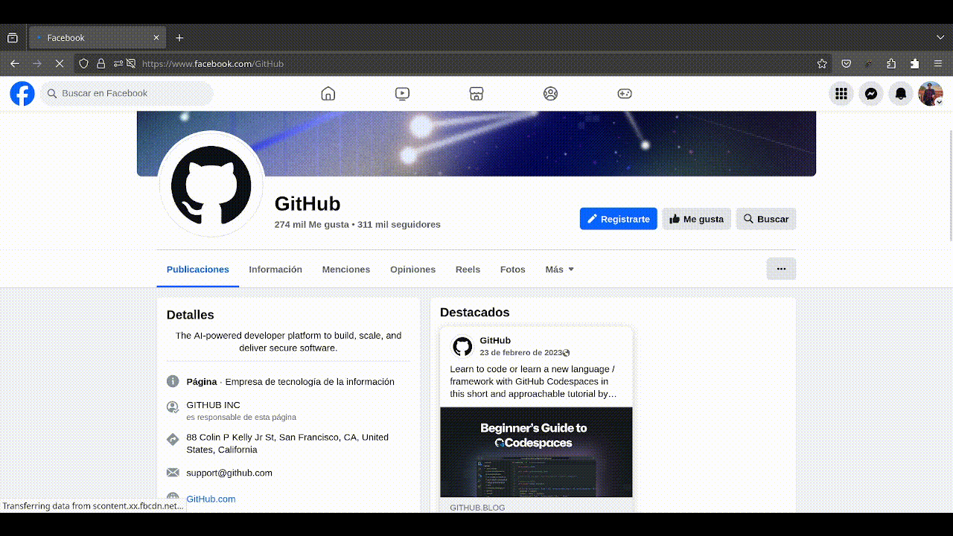Screen dimensions: 953x536
Task: Open the Messenger icon
Action: tap(871, 94)
